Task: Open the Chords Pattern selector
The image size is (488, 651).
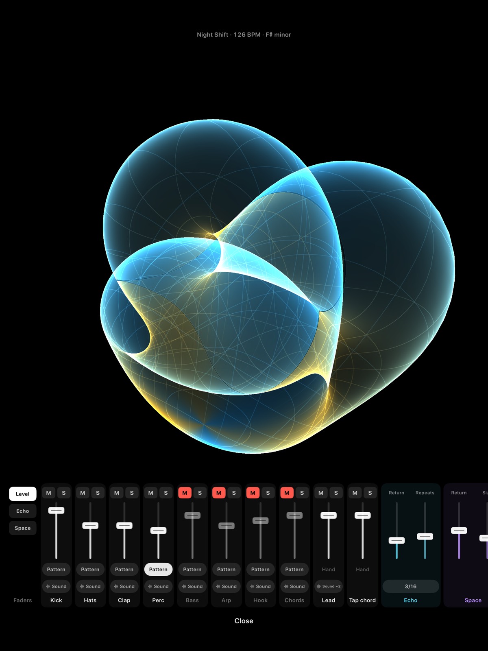Action: coord(294,569)
